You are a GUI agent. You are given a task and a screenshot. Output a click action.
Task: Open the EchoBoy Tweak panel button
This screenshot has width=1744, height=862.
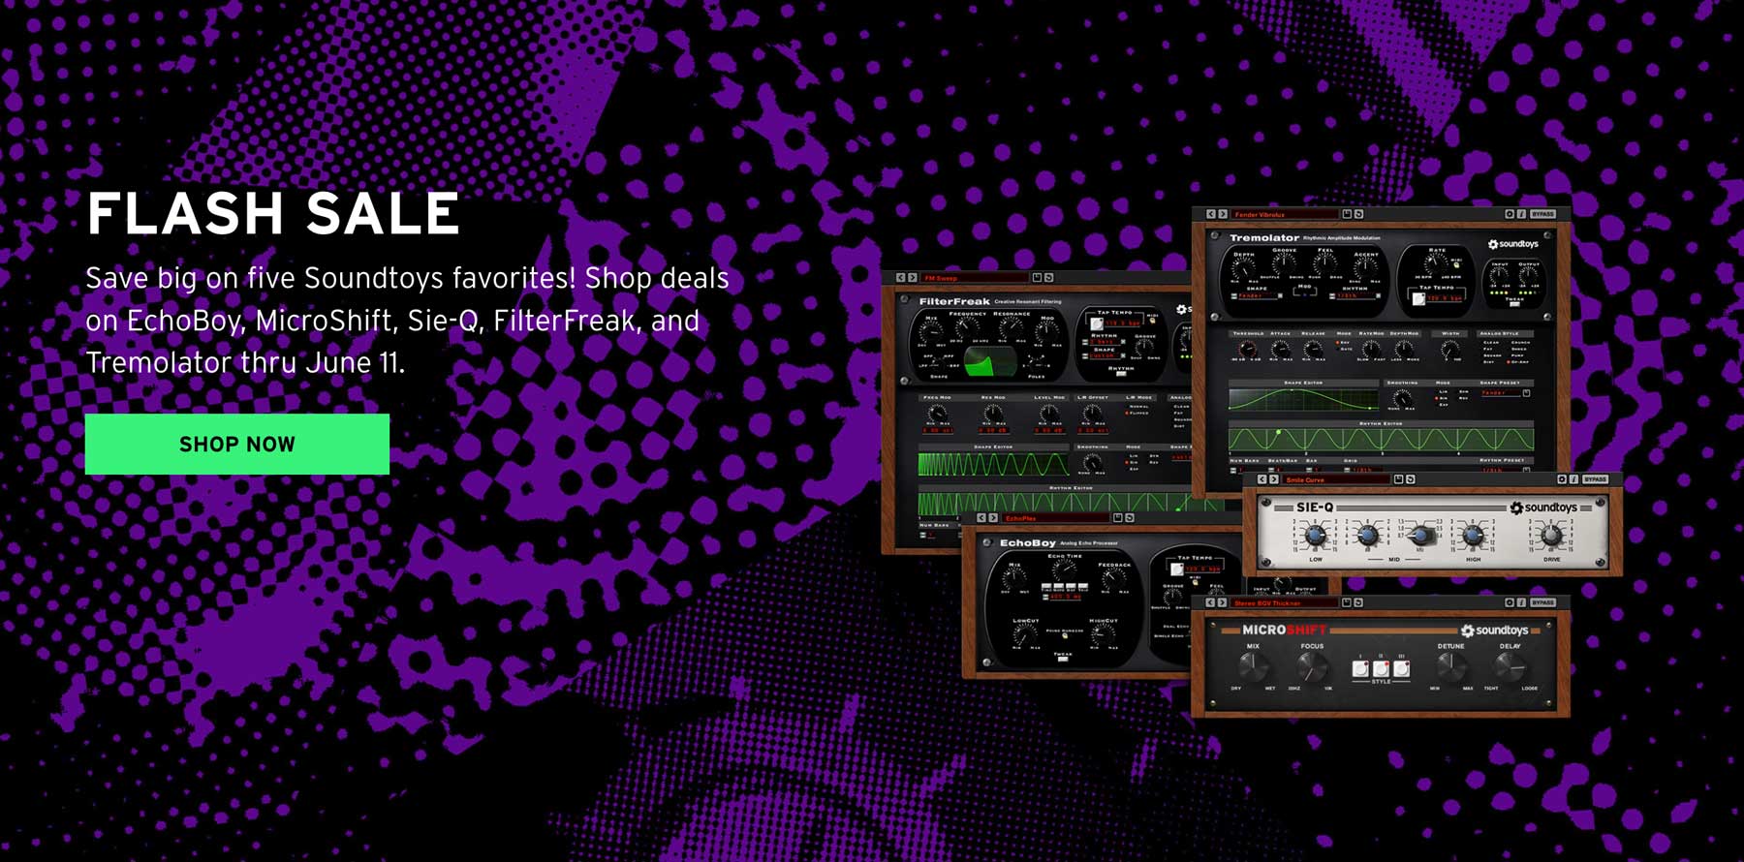point(1063,659)
